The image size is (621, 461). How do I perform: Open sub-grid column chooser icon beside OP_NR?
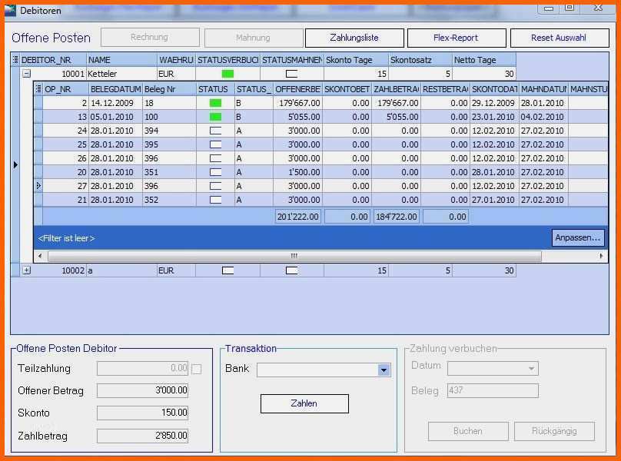pyautogui.click(x=38, y=89)
